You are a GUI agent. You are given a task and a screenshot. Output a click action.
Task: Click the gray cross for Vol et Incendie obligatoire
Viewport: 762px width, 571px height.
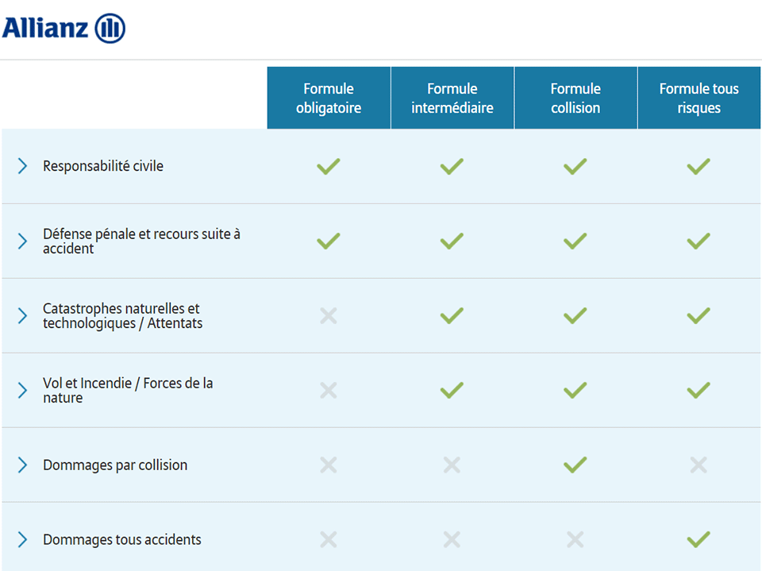point(328,390)
